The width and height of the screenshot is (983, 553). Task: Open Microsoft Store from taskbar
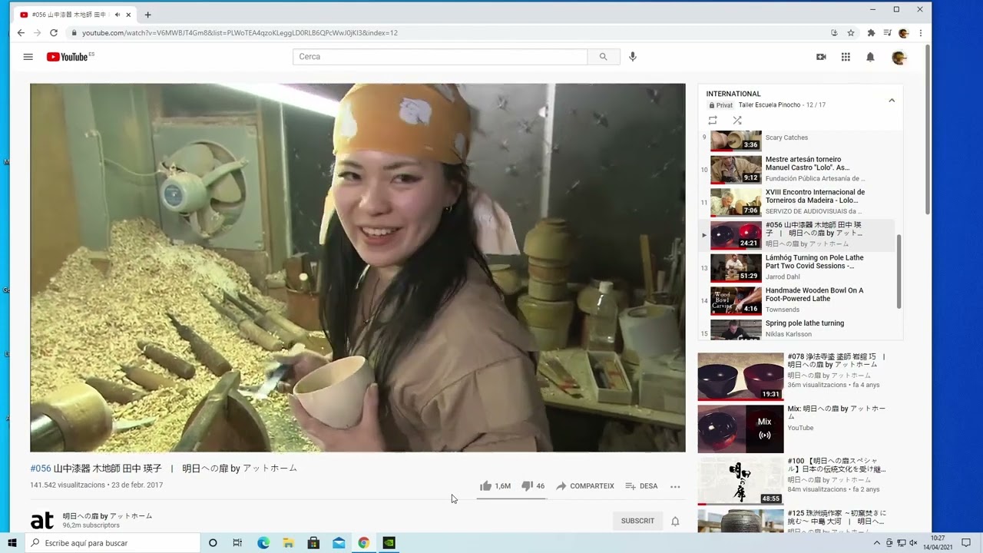pyautogui.click(x=313, y=543)
